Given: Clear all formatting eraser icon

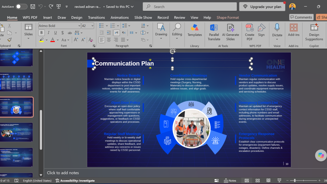Looking at the screenshot, I should point(90,40).
